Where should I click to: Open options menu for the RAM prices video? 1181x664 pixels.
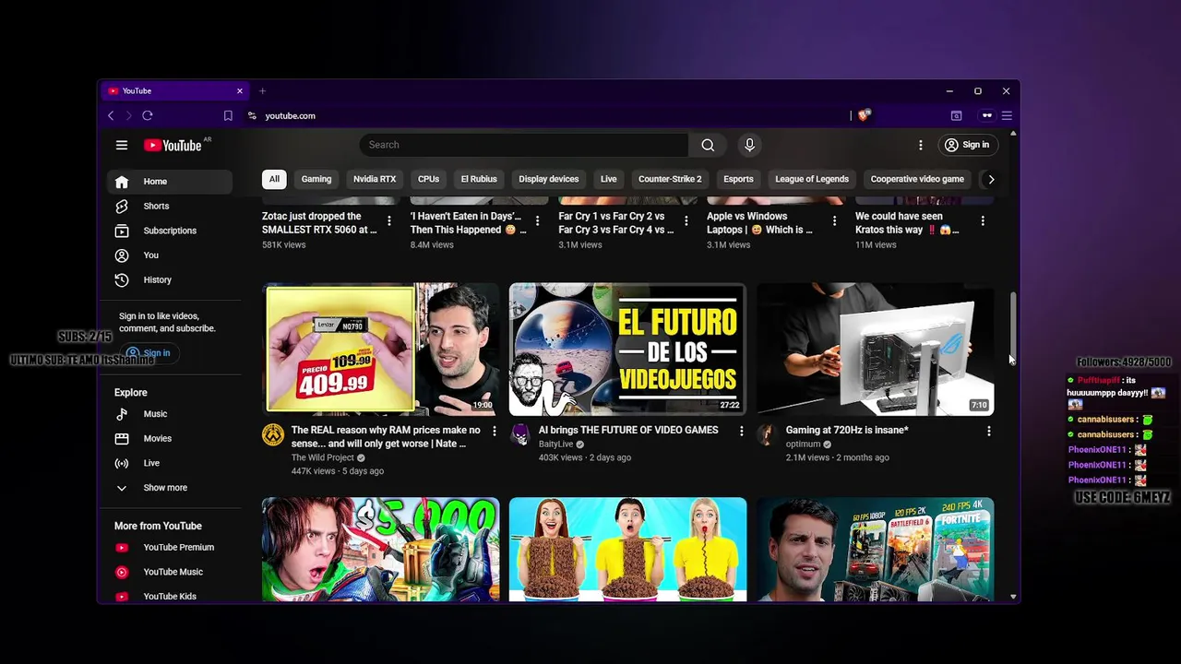pyautogui.click(x=494, y=431)
